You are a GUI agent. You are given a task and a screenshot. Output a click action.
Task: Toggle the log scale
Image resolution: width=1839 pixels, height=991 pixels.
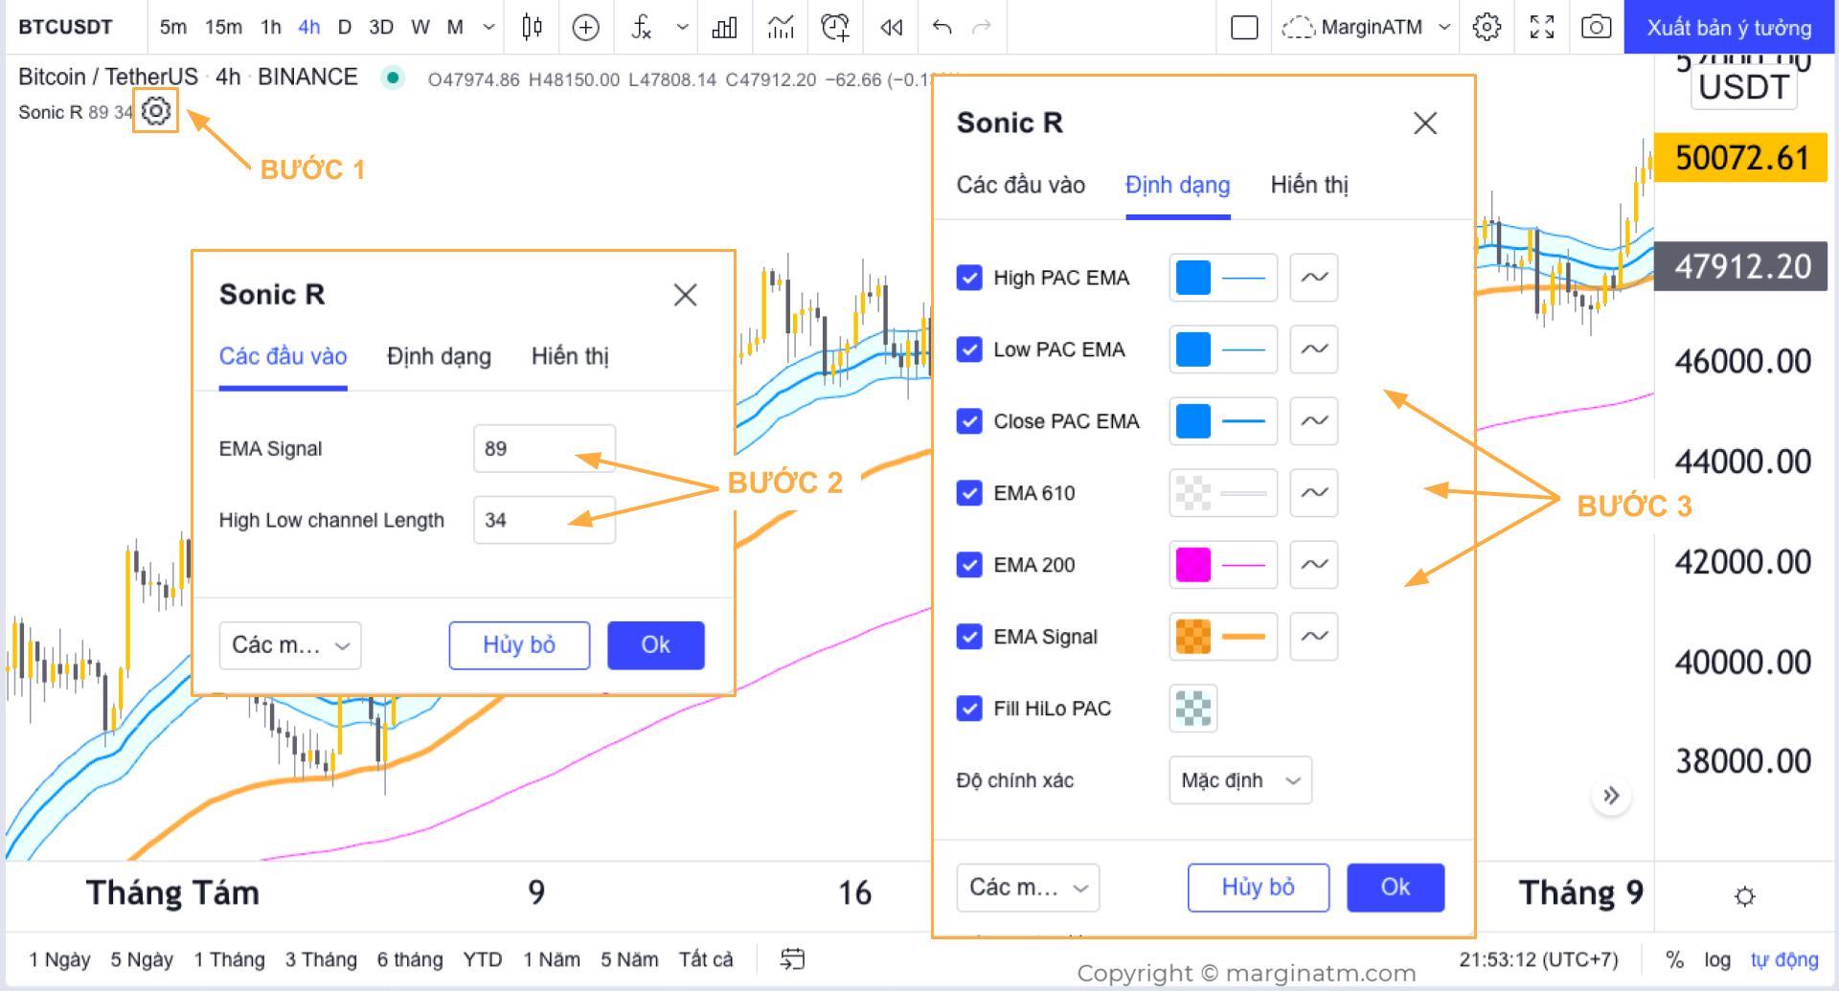1717,959
